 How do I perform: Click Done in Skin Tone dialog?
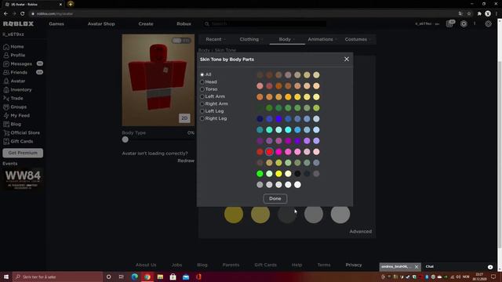(x=275, y=198)
